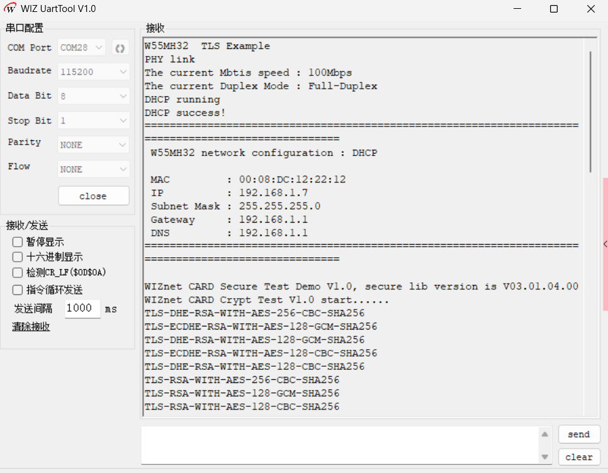This screenshot has width=608, height=473.
Task: Check the 检测CR_LF($0D$0A) option
Action: pos(18,273)
